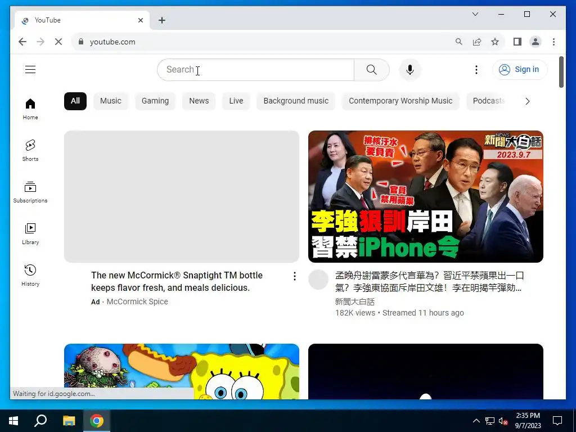
Task: Open the 李強狠訓岸田 news video thumbnail
Action: [x=425, y=196]
